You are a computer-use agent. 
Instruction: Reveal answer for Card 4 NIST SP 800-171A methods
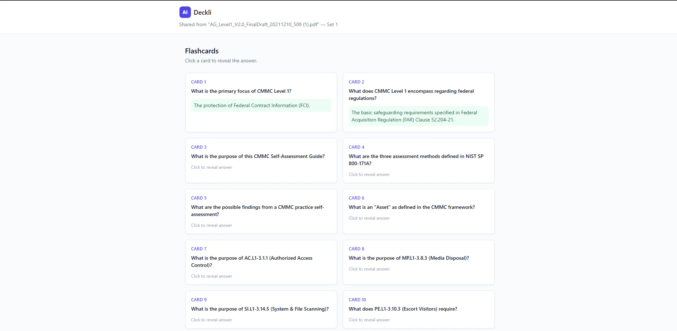[x=369, y=174]
